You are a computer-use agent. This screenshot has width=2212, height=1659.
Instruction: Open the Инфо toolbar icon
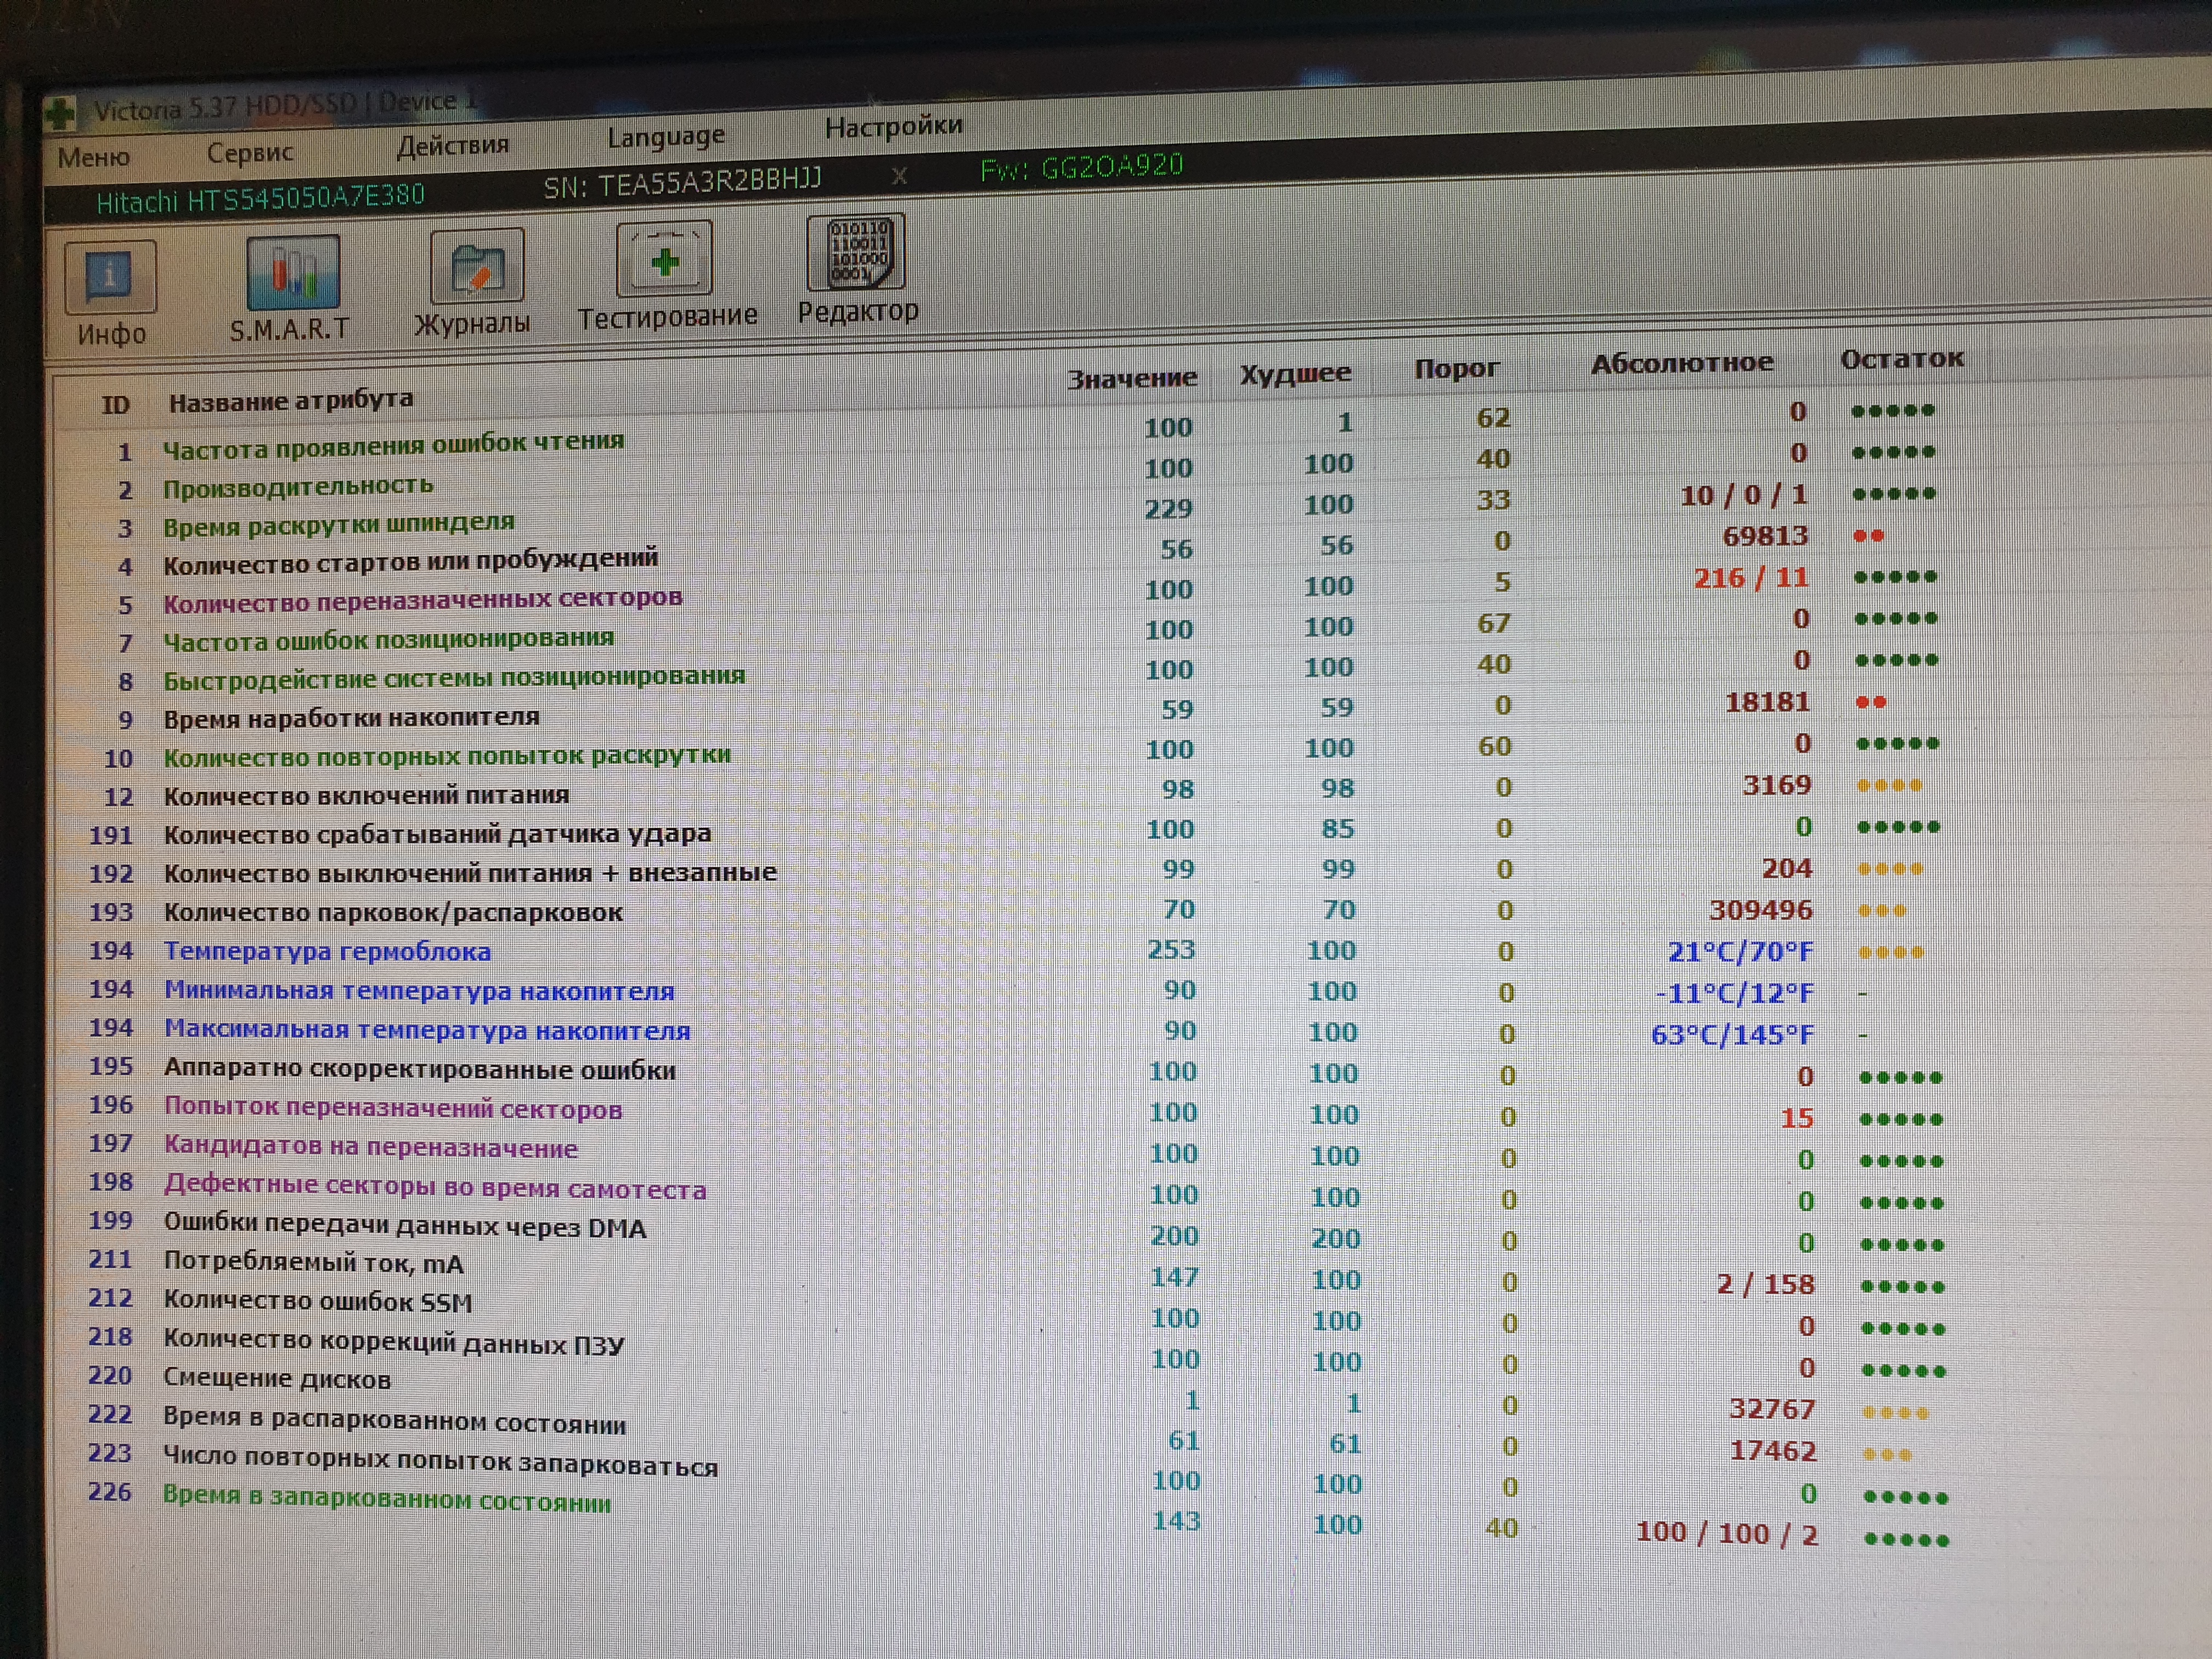(x=110, y=277)
